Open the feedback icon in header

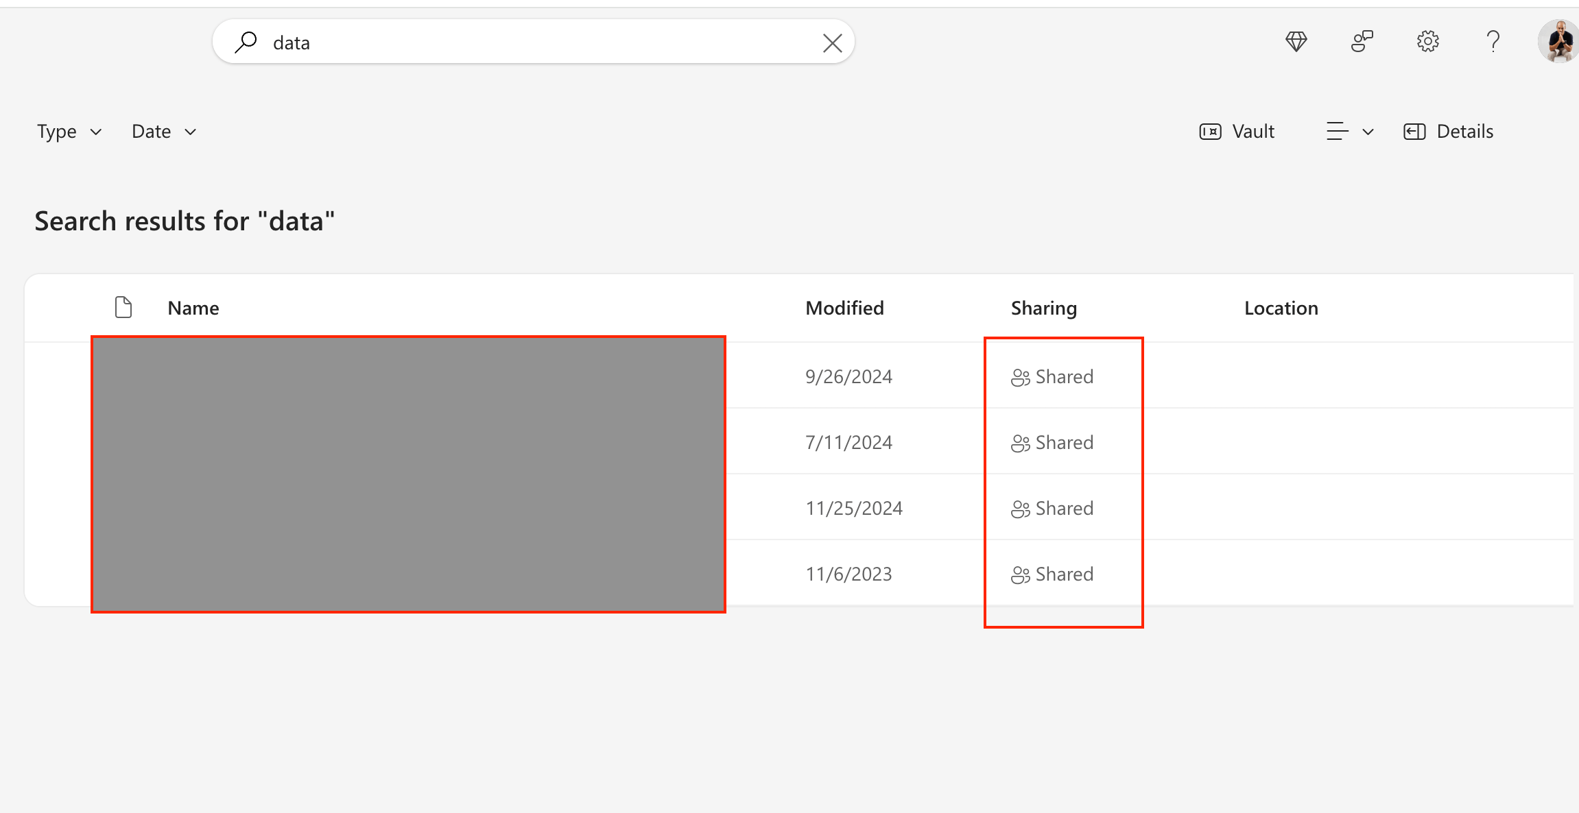[x=1362, y=42]
